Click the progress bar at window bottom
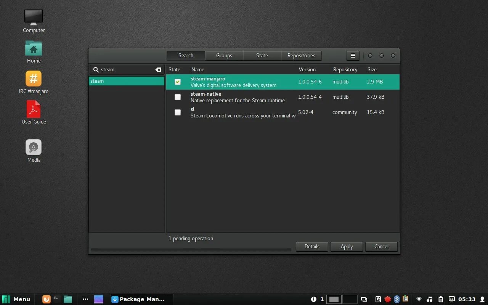This screenshot has height=305, width=488. point(191,250)
